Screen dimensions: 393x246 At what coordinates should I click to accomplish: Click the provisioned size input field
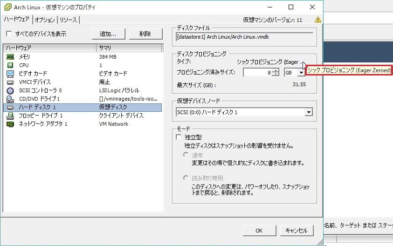pyautogui.click(x=258, y=73)
